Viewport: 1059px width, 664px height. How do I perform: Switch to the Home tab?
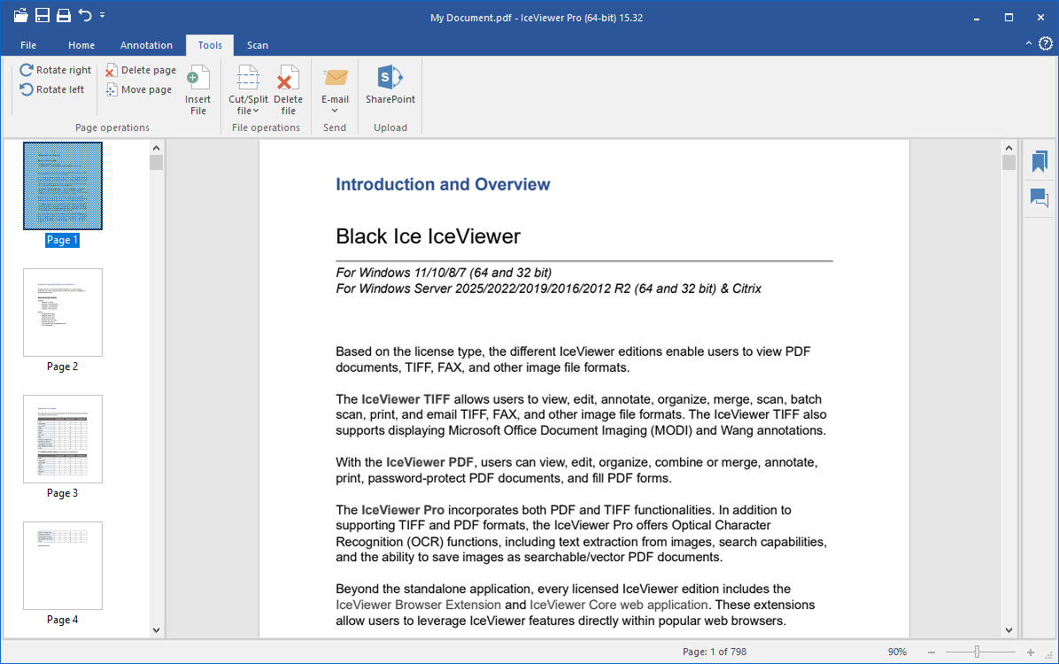pyautogui.click(x=81, y=45)
